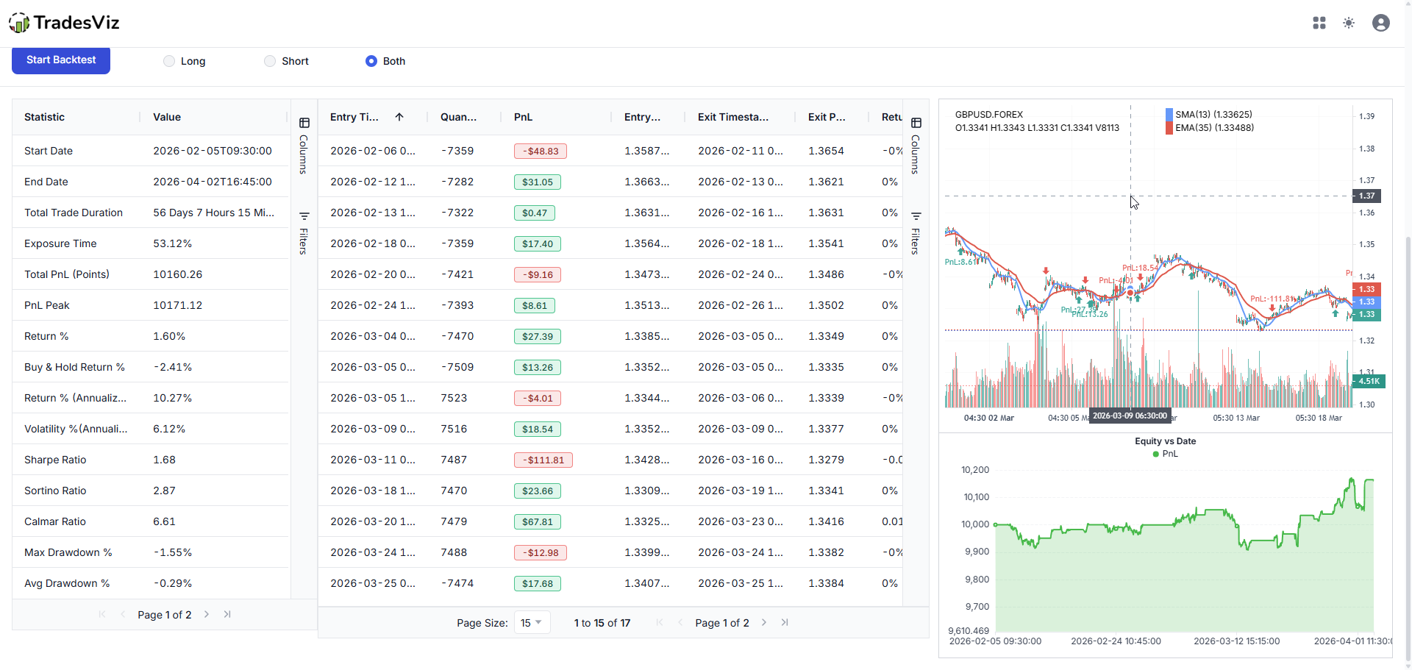
Task: Click the TradesViz logo
Action: click(64, 23)
